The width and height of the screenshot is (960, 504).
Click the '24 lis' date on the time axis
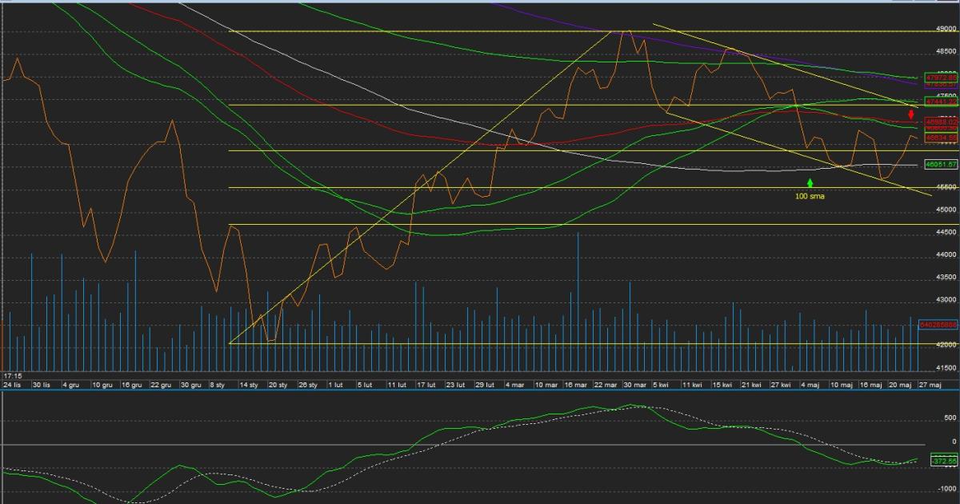click(x=11, y=385)
